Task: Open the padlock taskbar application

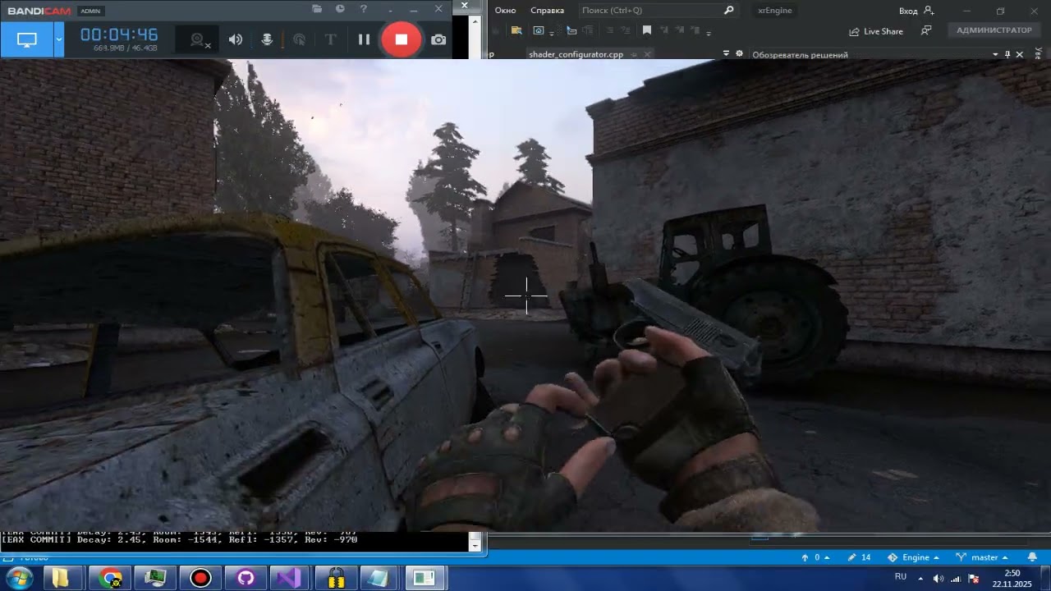Action: pyautogui.click(x=336, y=578)
